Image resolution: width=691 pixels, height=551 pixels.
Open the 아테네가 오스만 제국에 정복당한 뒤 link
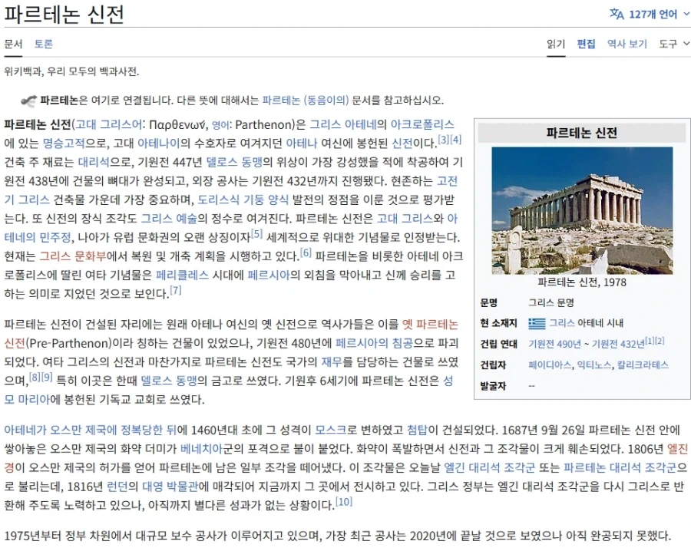point(90,430)
